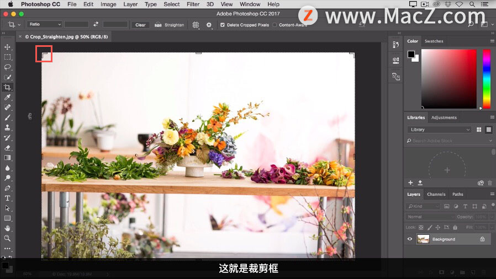Hide the Background layer eye icon

[410, 239]
